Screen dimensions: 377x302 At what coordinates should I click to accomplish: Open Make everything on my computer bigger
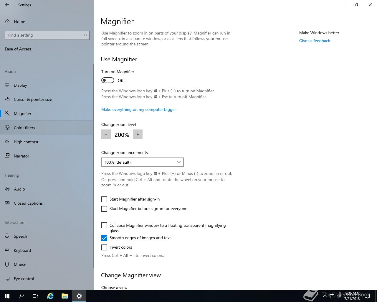pos(139,109)
